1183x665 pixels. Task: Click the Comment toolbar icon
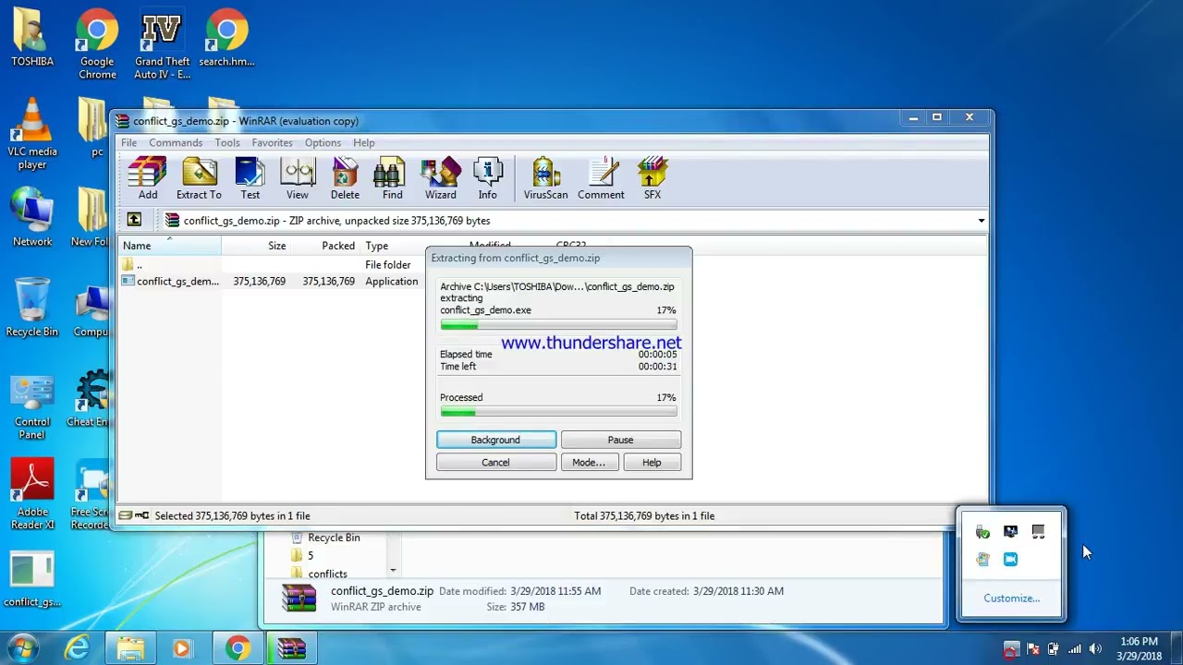[x=601, y=178]
